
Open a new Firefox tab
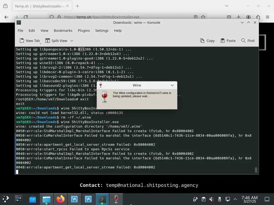[x=77, y=6]
